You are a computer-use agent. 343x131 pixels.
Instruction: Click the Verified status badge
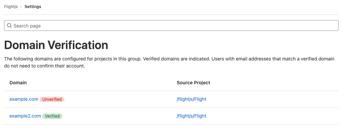click(52, 116)
